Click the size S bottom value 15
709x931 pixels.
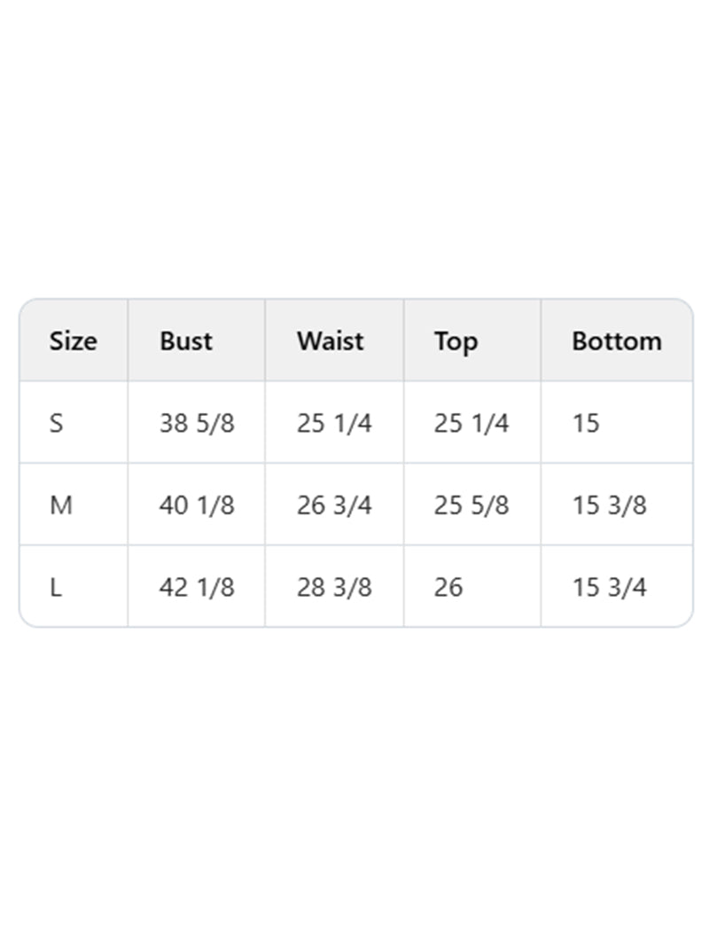586,423
